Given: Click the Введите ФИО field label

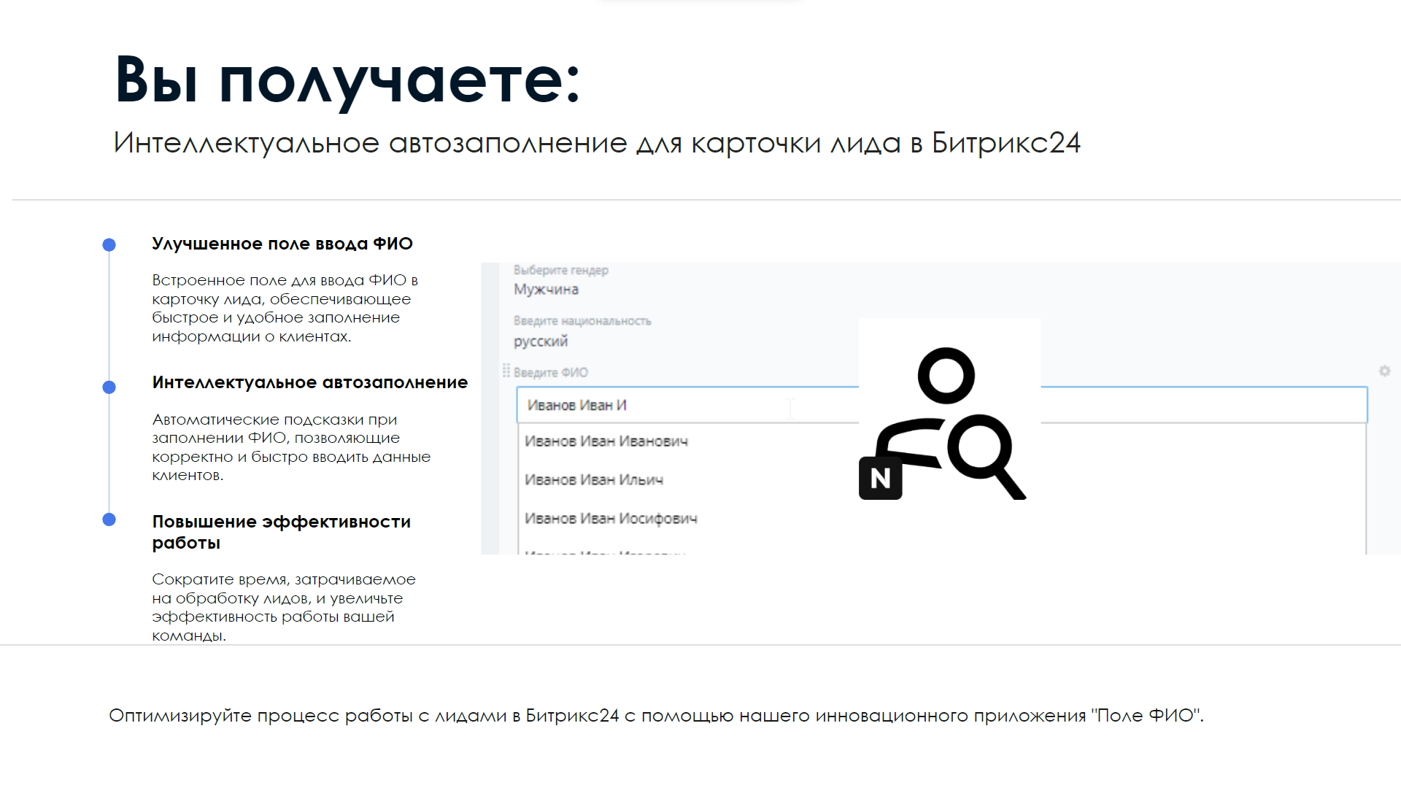Looking at the screenshot, I should 550,373.
